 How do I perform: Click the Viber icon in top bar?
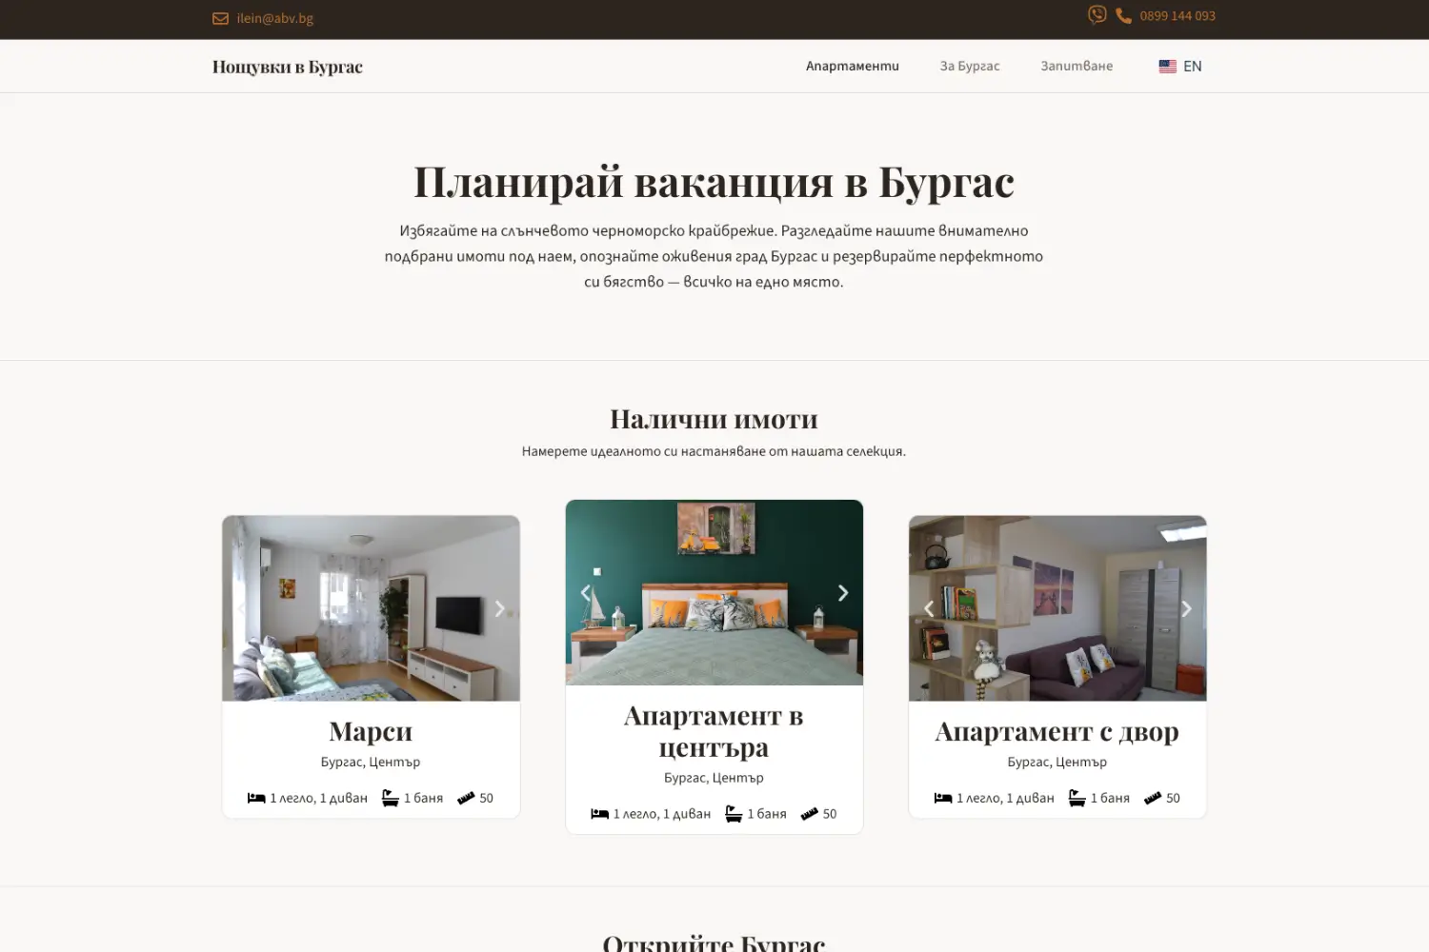click(x=1097, y=14)
